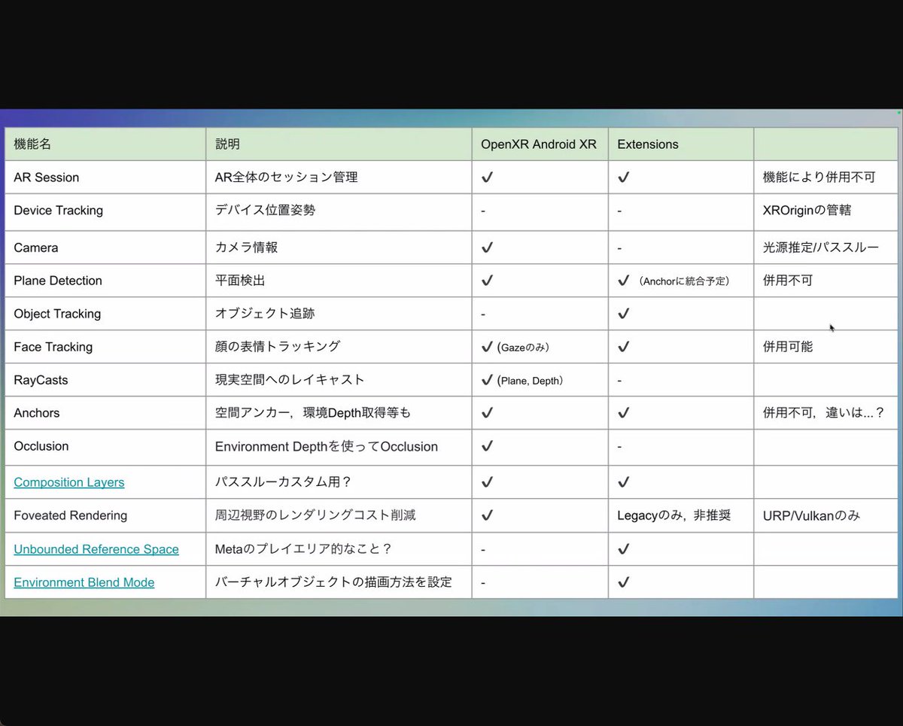
Task: Click OpenXR checkmark in Camera row
Action: click(x=487, y=247)
